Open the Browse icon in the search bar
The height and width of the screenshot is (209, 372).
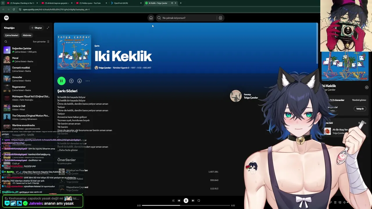tap(220, 18)
